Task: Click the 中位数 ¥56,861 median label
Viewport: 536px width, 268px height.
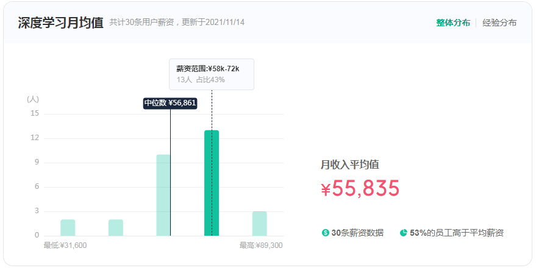Action: click(170, 103)
